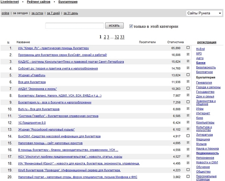
Task: Uncheck 'только в этой категории' checkbox
Action: (x=131, y=26)
